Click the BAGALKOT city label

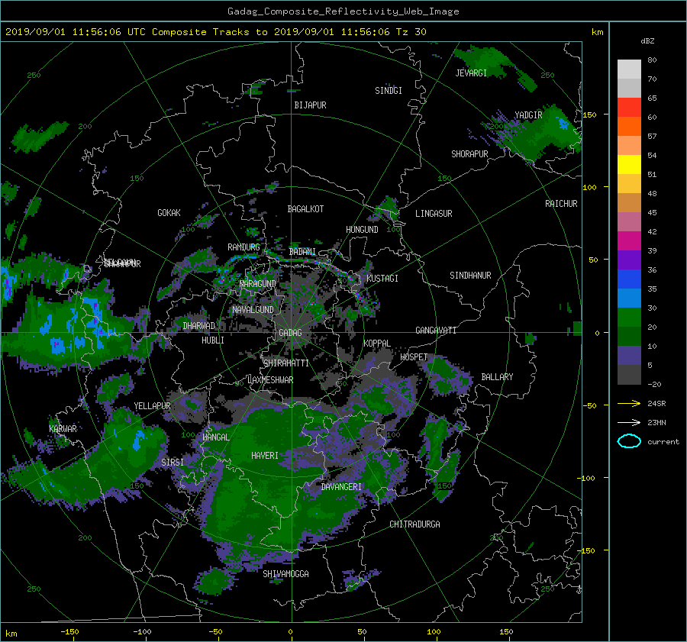coord(305,209)
